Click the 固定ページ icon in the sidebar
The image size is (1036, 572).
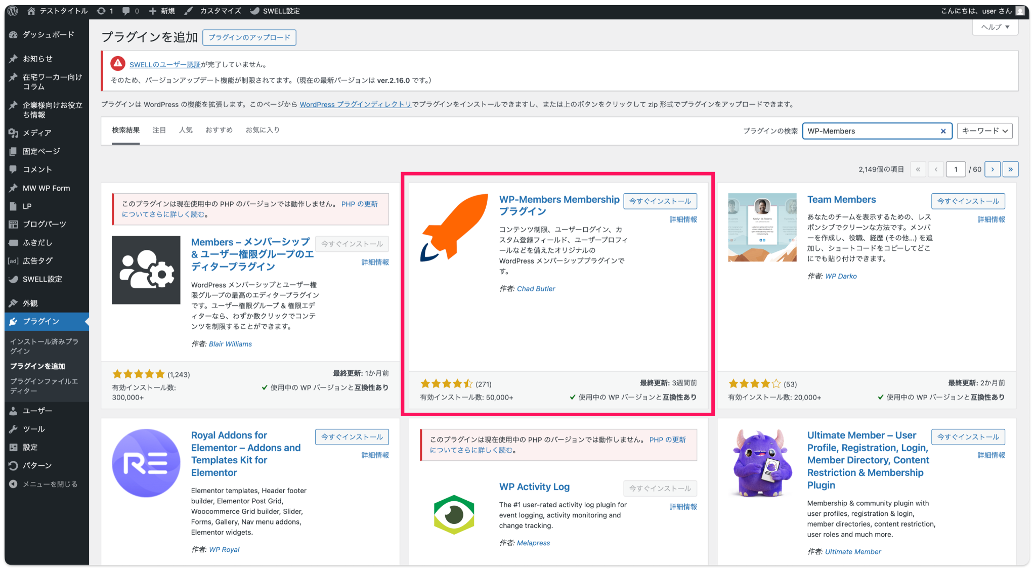coord(14,151)
